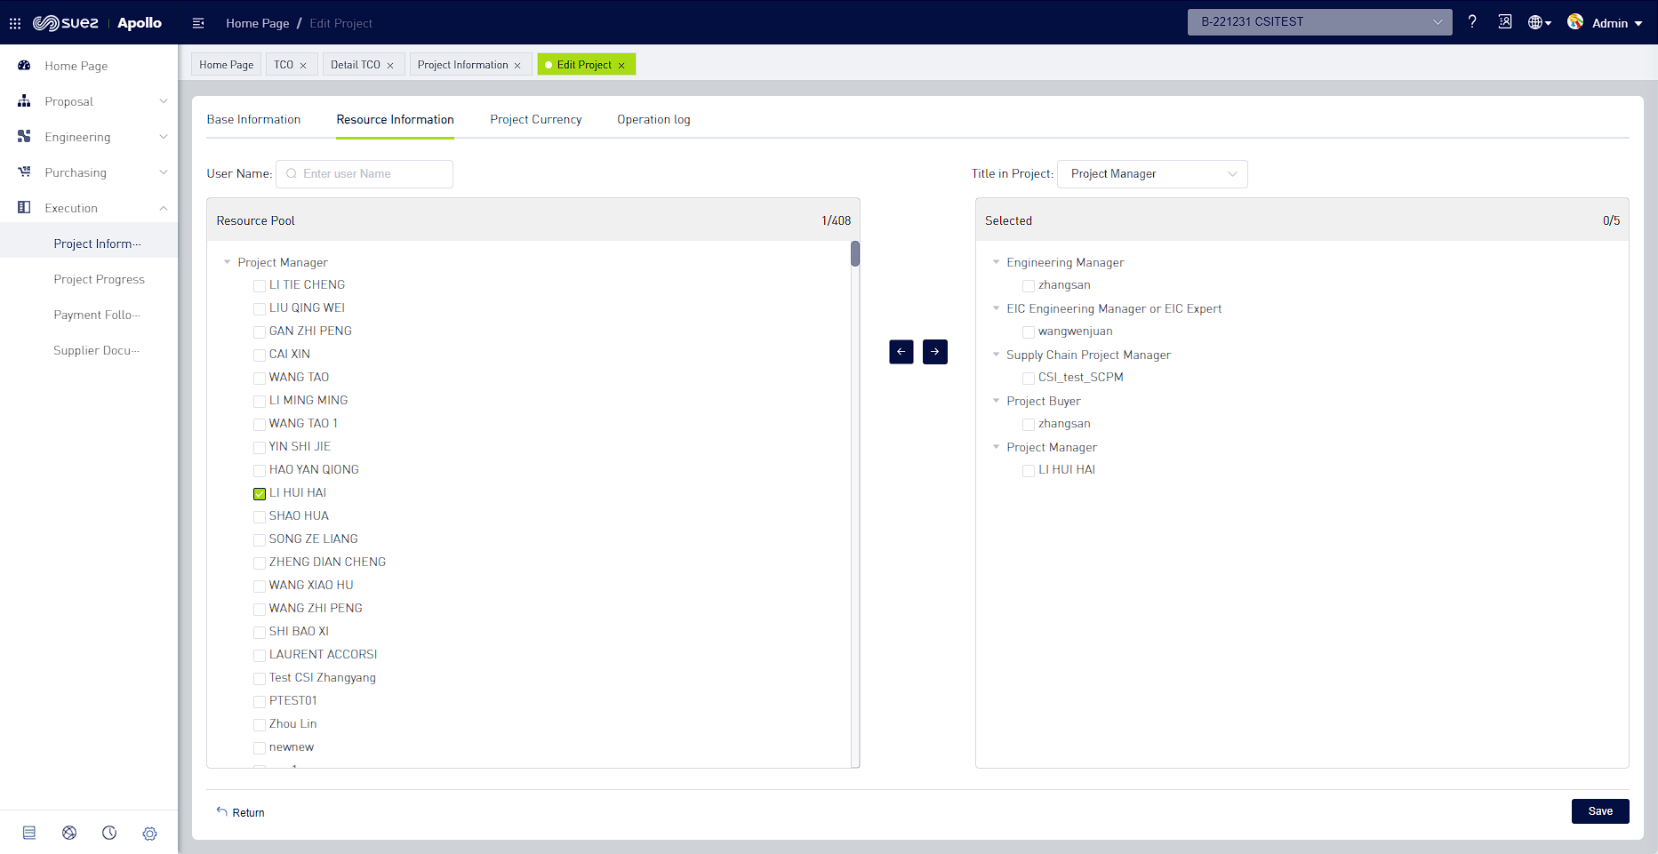Collapse Engineering Manager group in Selected
1658x854 pixels.
pyautogui.click(x=997, y=262)
